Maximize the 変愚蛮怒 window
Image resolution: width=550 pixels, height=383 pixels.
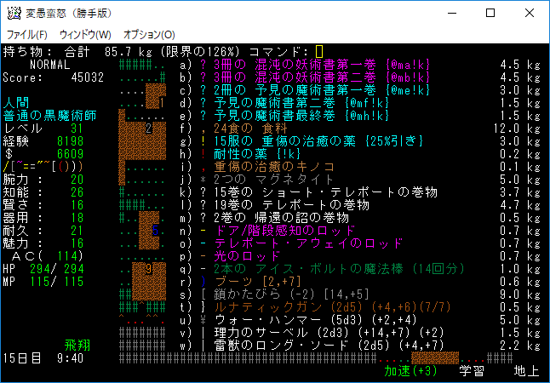click(490, 13)
